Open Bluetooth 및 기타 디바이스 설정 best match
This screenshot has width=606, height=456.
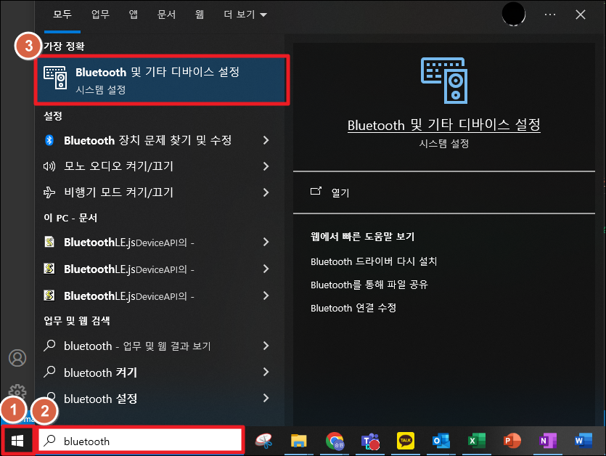coord(162,79)
